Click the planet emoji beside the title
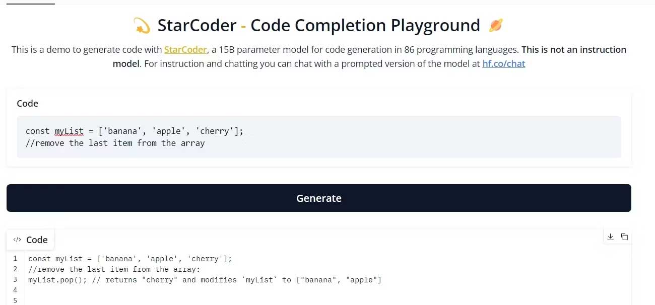 click(x=496, y=25)
